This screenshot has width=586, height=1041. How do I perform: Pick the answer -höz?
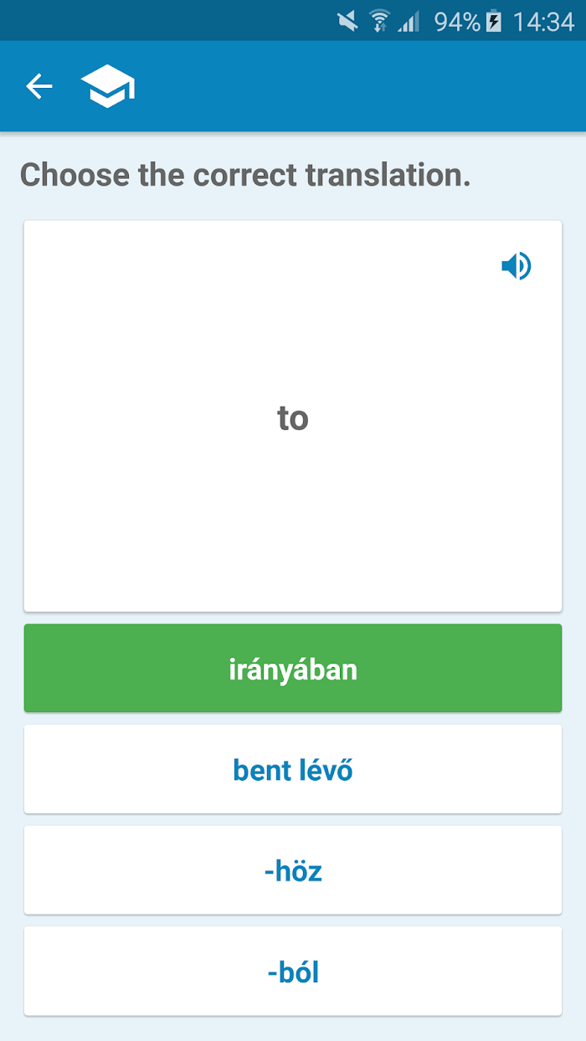[x=293, y=870]
